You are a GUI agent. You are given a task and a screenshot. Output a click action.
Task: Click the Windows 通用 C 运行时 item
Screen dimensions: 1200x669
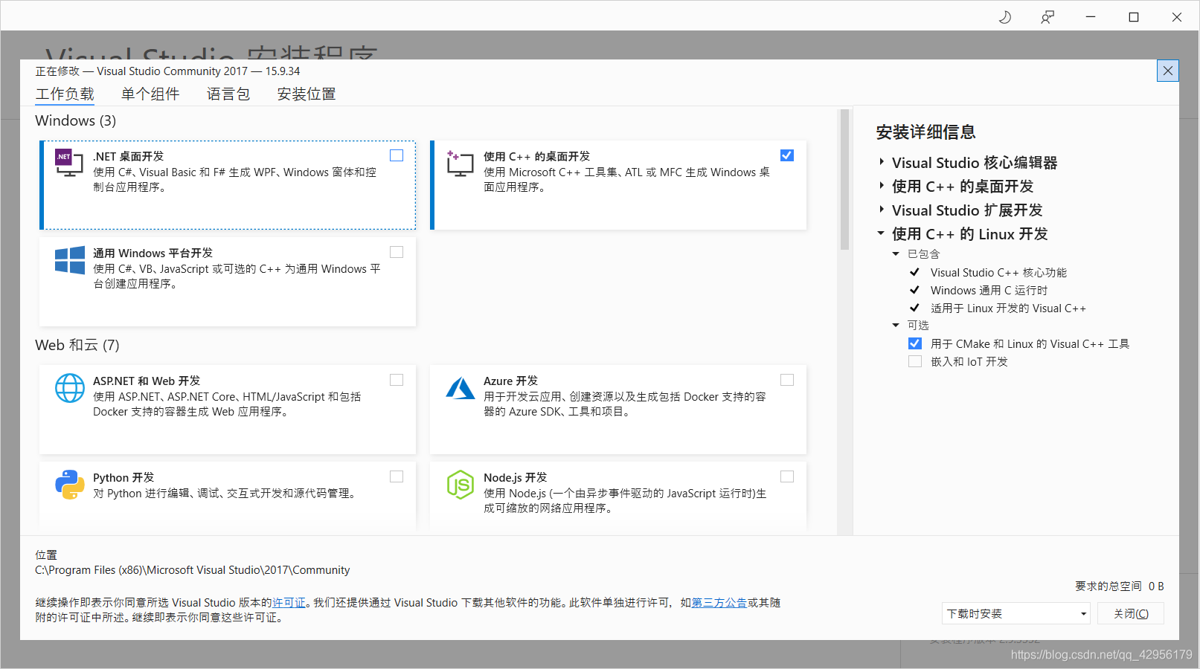coord(989,291)
